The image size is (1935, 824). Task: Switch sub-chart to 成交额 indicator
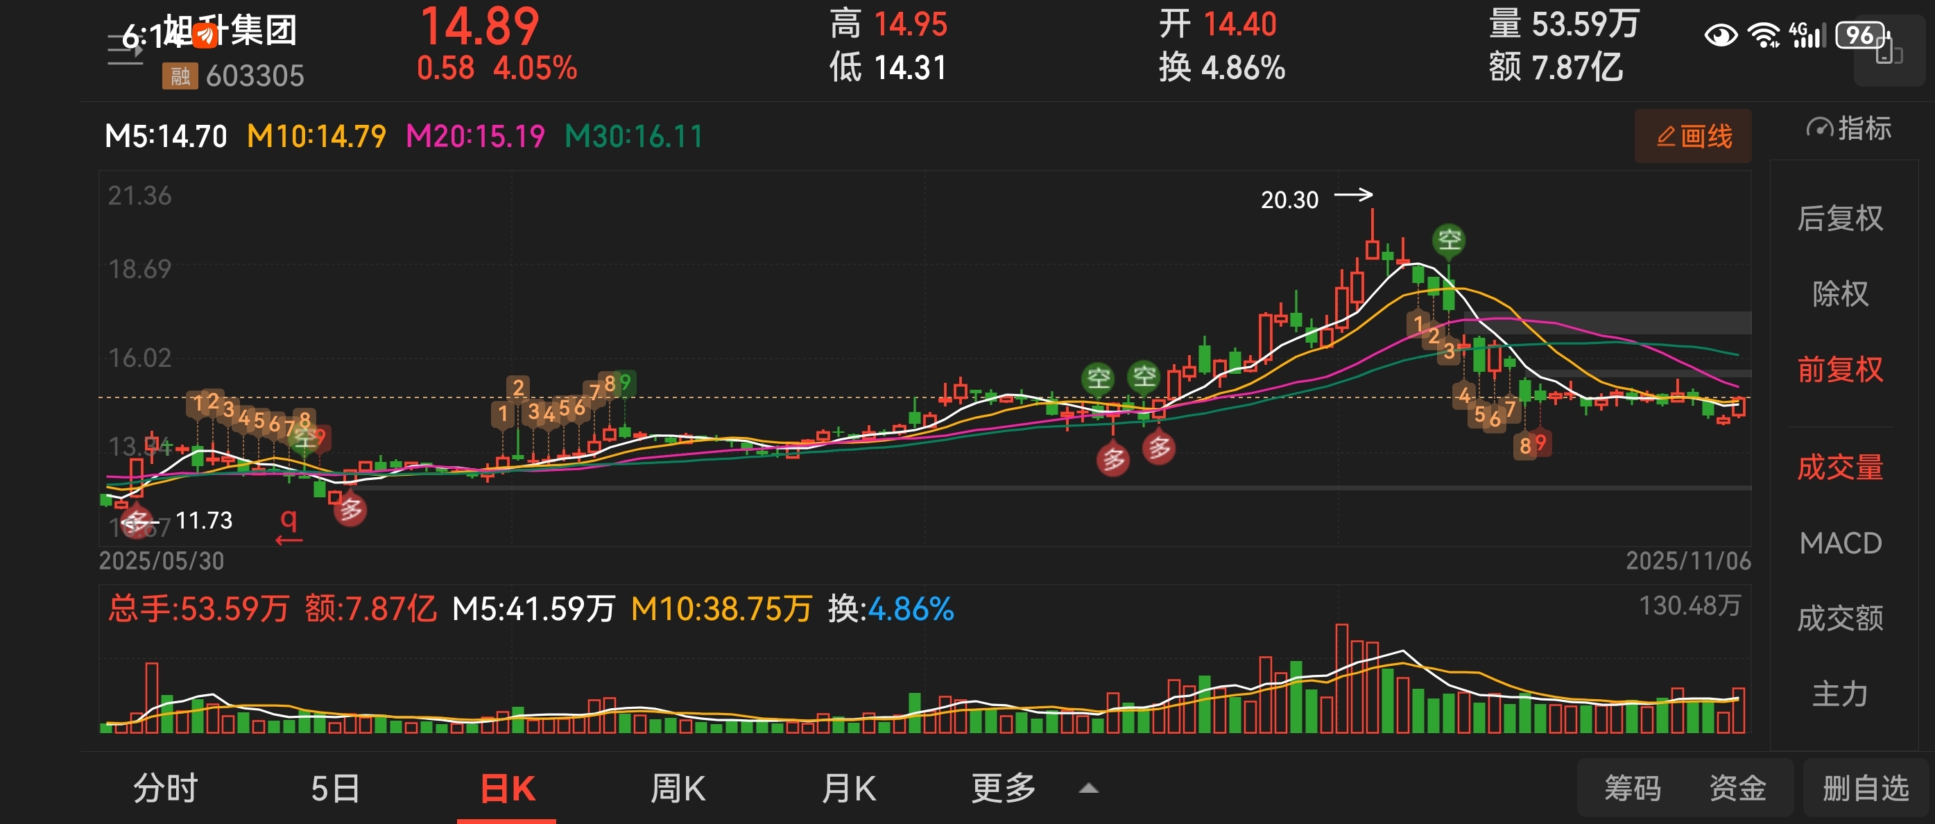(x=1839, y=619)
